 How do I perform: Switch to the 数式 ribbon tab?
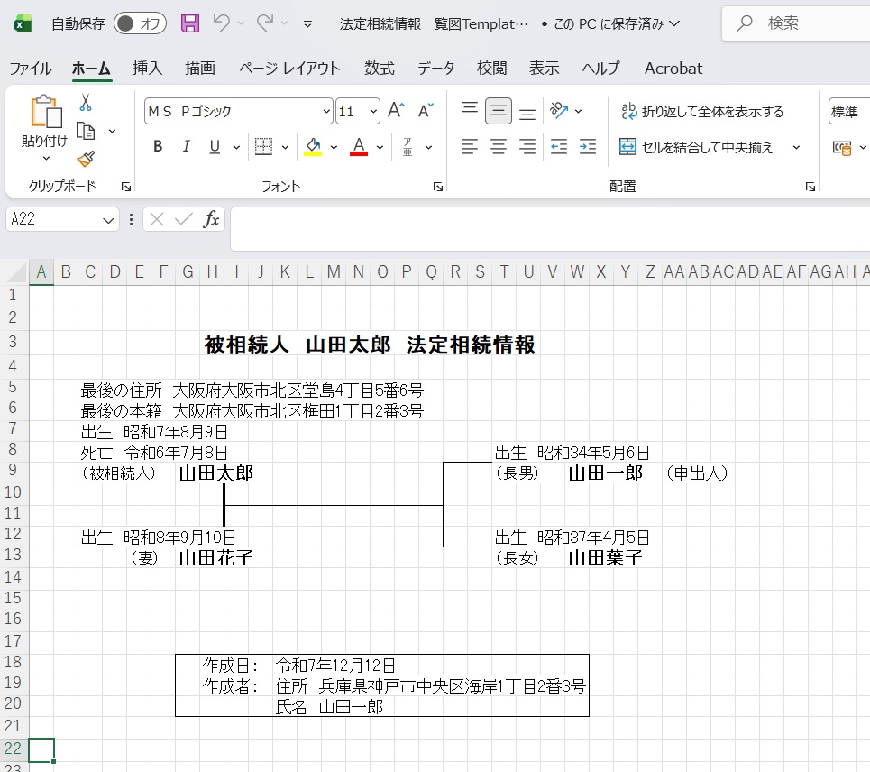(x=379, y=69)
